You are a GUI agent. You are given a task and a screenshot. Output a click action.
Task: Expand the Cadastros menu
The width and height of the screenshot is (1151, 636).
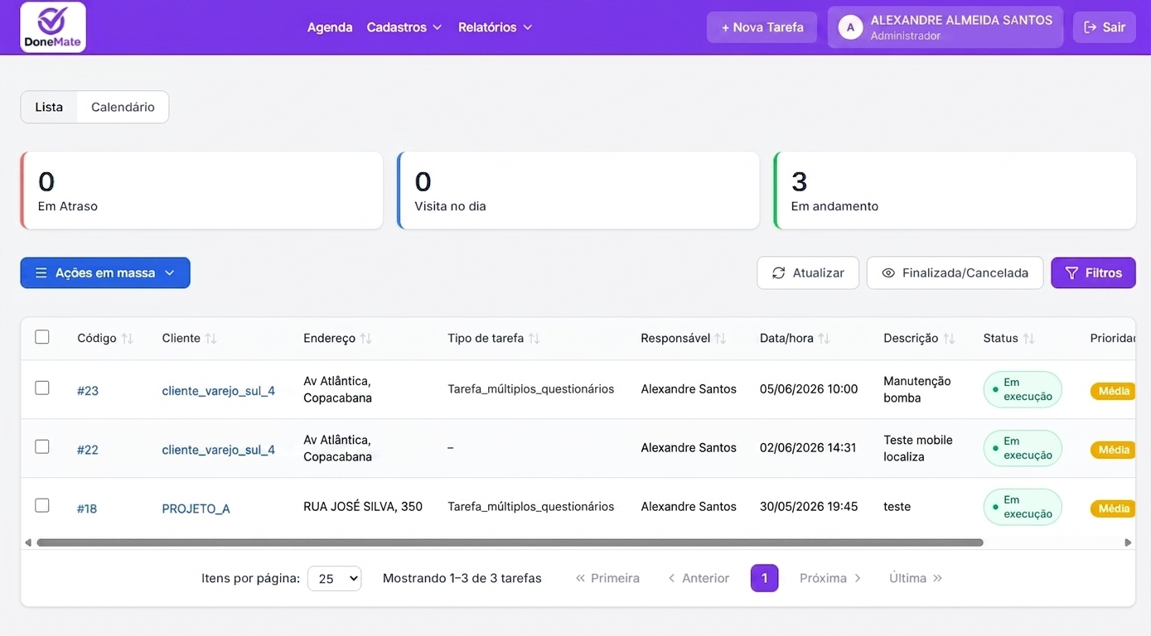pos(404,27)
